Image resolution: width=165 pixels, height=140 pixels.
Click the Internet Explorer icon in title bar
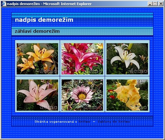4,4
